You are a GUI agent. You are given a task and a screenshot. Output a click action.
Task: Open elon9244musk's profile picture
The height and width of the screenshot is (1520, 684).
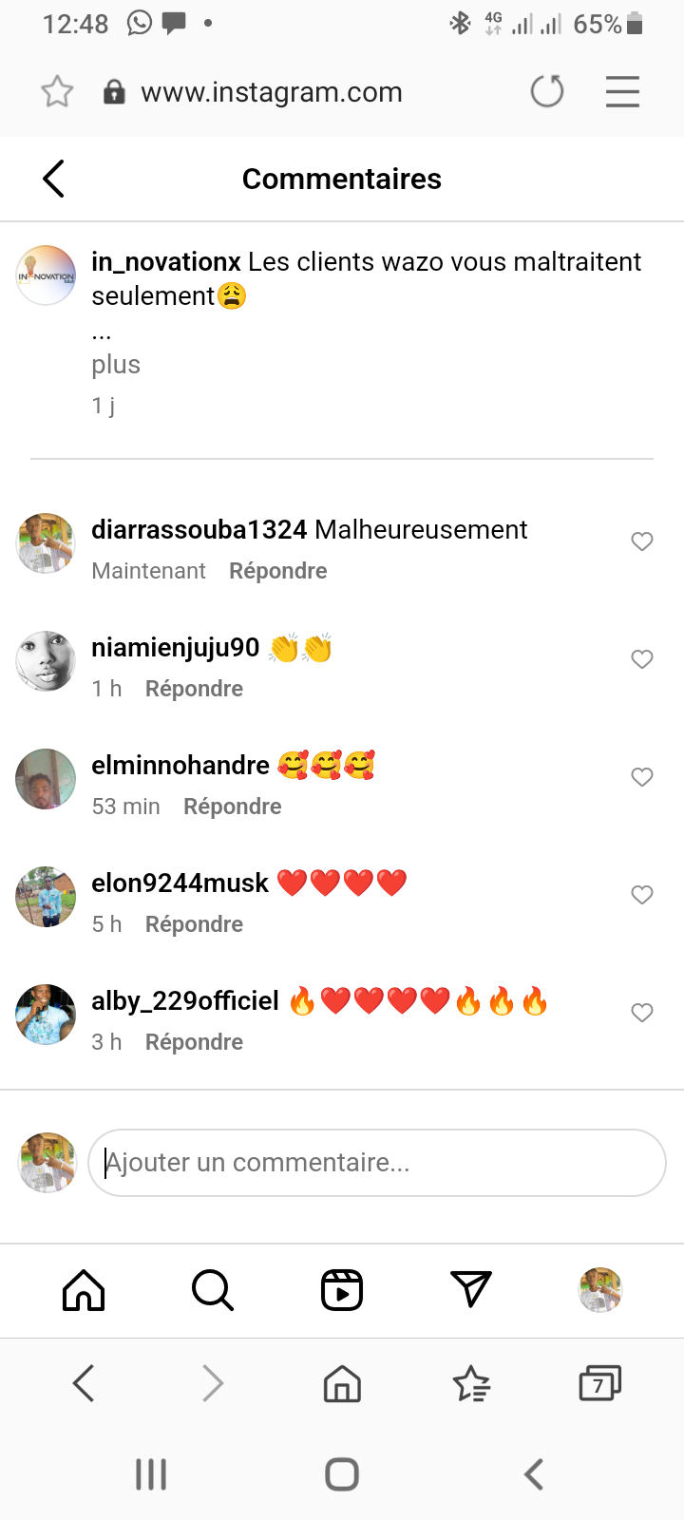[46, 897]
